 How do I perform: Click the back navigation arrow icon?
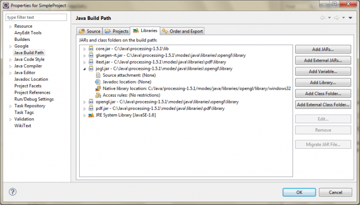click(x=322, y=18)
